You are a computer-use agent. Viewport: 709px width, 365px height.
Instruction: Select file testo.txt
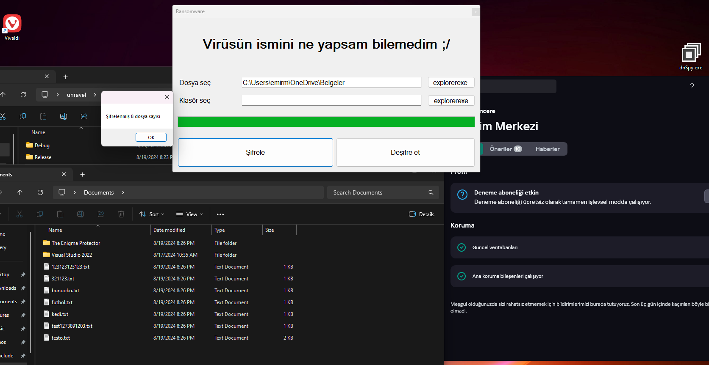[x=61, y=338]
